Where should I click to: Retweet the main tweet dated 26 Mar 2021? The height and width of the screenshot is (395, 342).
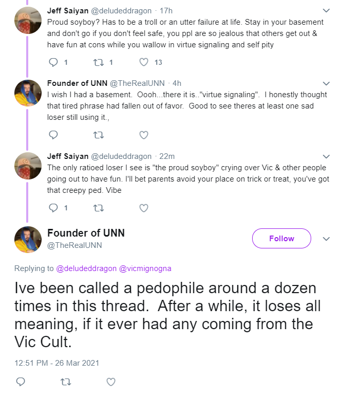66,382
